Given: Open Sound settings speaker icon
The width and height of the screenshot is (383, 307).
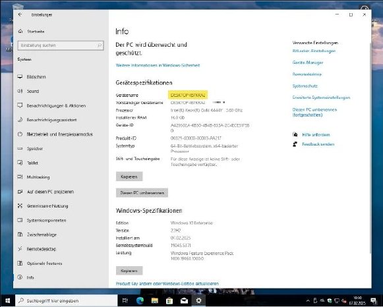Looking at the screenshot, I should coord(20,91).
